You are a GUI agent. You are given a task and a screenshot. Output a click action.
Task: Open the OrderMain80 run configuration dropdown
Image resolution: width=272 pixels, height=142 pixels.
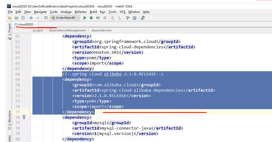pyautogui.click(x=65, y=18)
